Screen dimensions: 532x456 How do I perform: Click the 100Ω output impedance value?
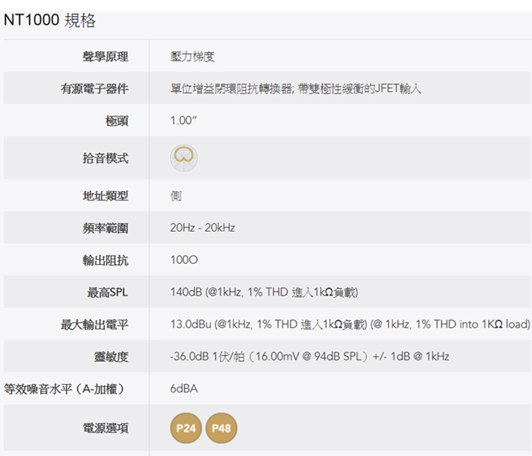click(184, 260)
